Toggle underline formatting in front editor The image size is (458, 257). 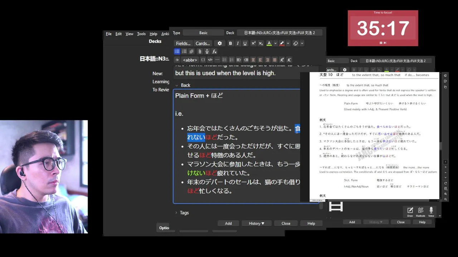coord(245,43)
